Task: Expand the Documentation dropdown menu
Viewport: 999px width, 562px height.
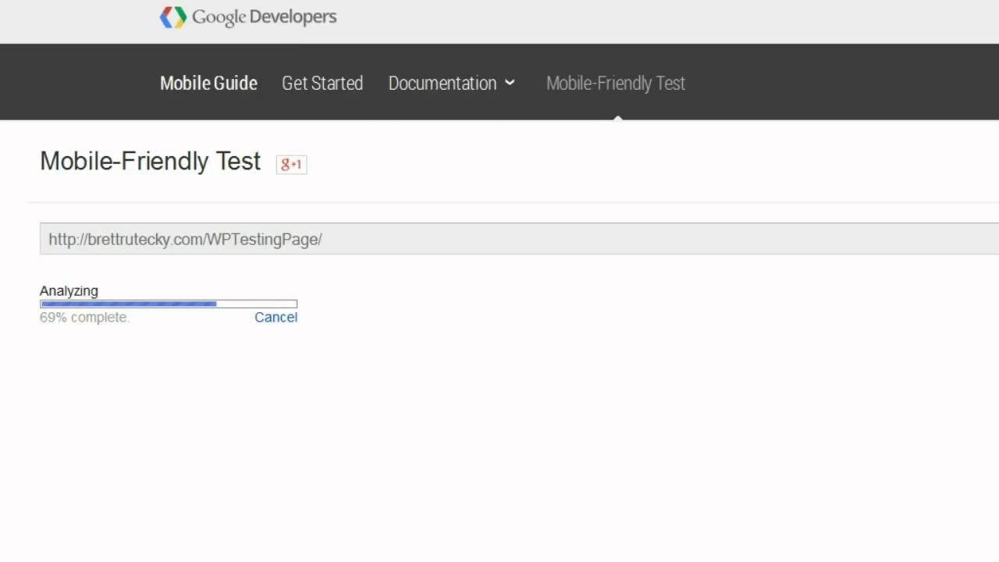Action: (452, 83)
